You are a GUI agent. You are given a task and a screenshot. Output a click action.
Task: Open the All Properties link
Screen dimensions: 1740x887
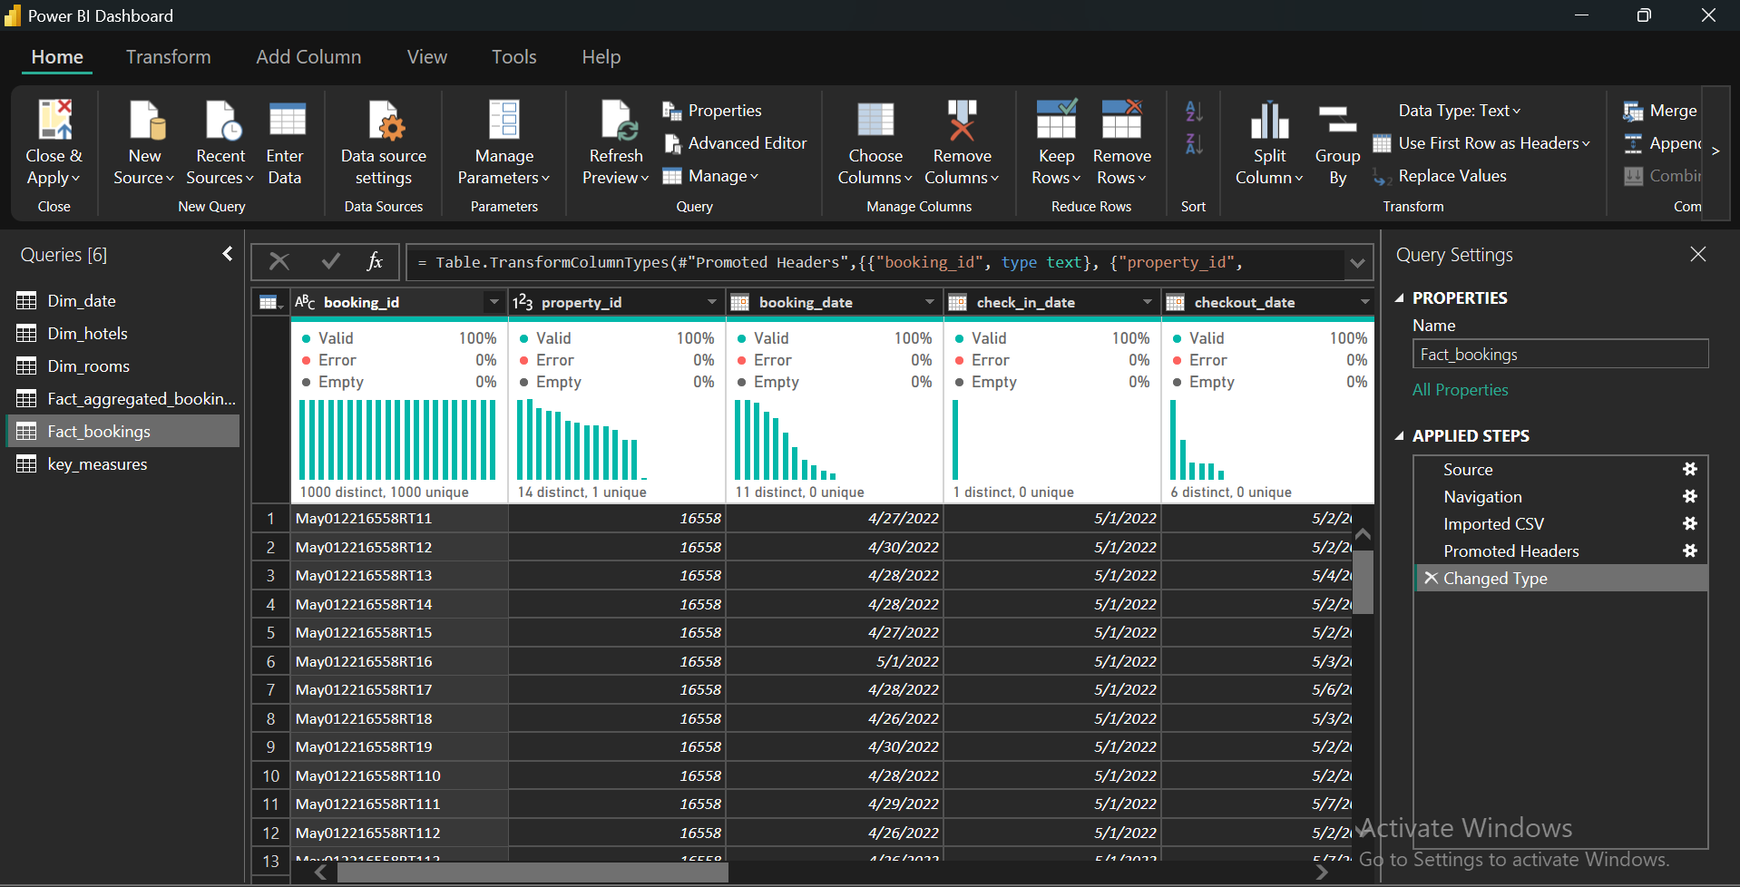[1460, 390]
